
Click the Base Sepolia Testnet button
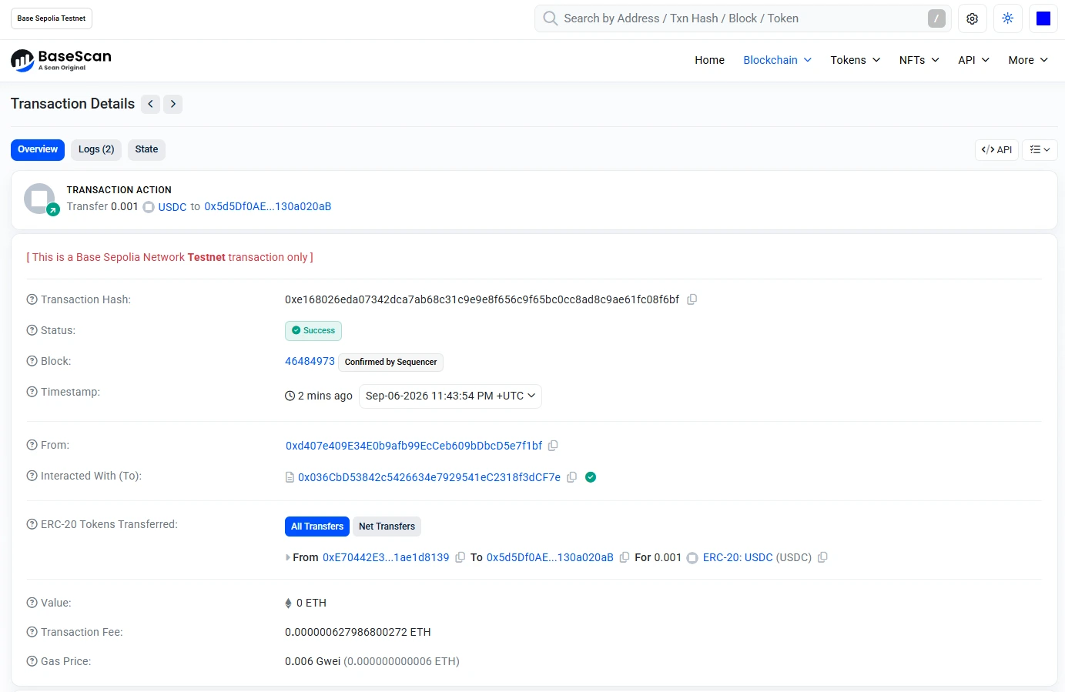tap(52, 18)
